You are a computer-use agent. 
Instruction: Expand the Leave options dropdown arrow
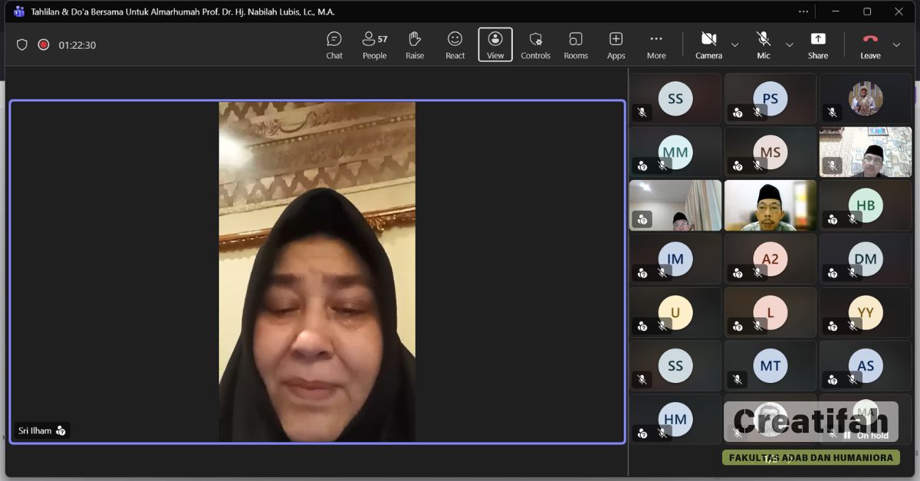(x=896, y=45)
